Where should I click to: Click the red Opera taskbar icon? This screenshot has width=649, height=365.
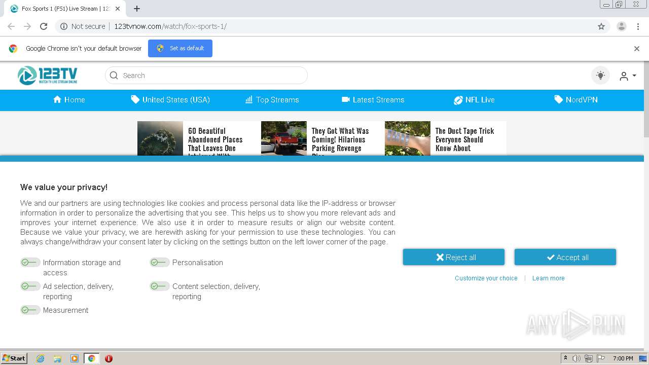point(109,358)
